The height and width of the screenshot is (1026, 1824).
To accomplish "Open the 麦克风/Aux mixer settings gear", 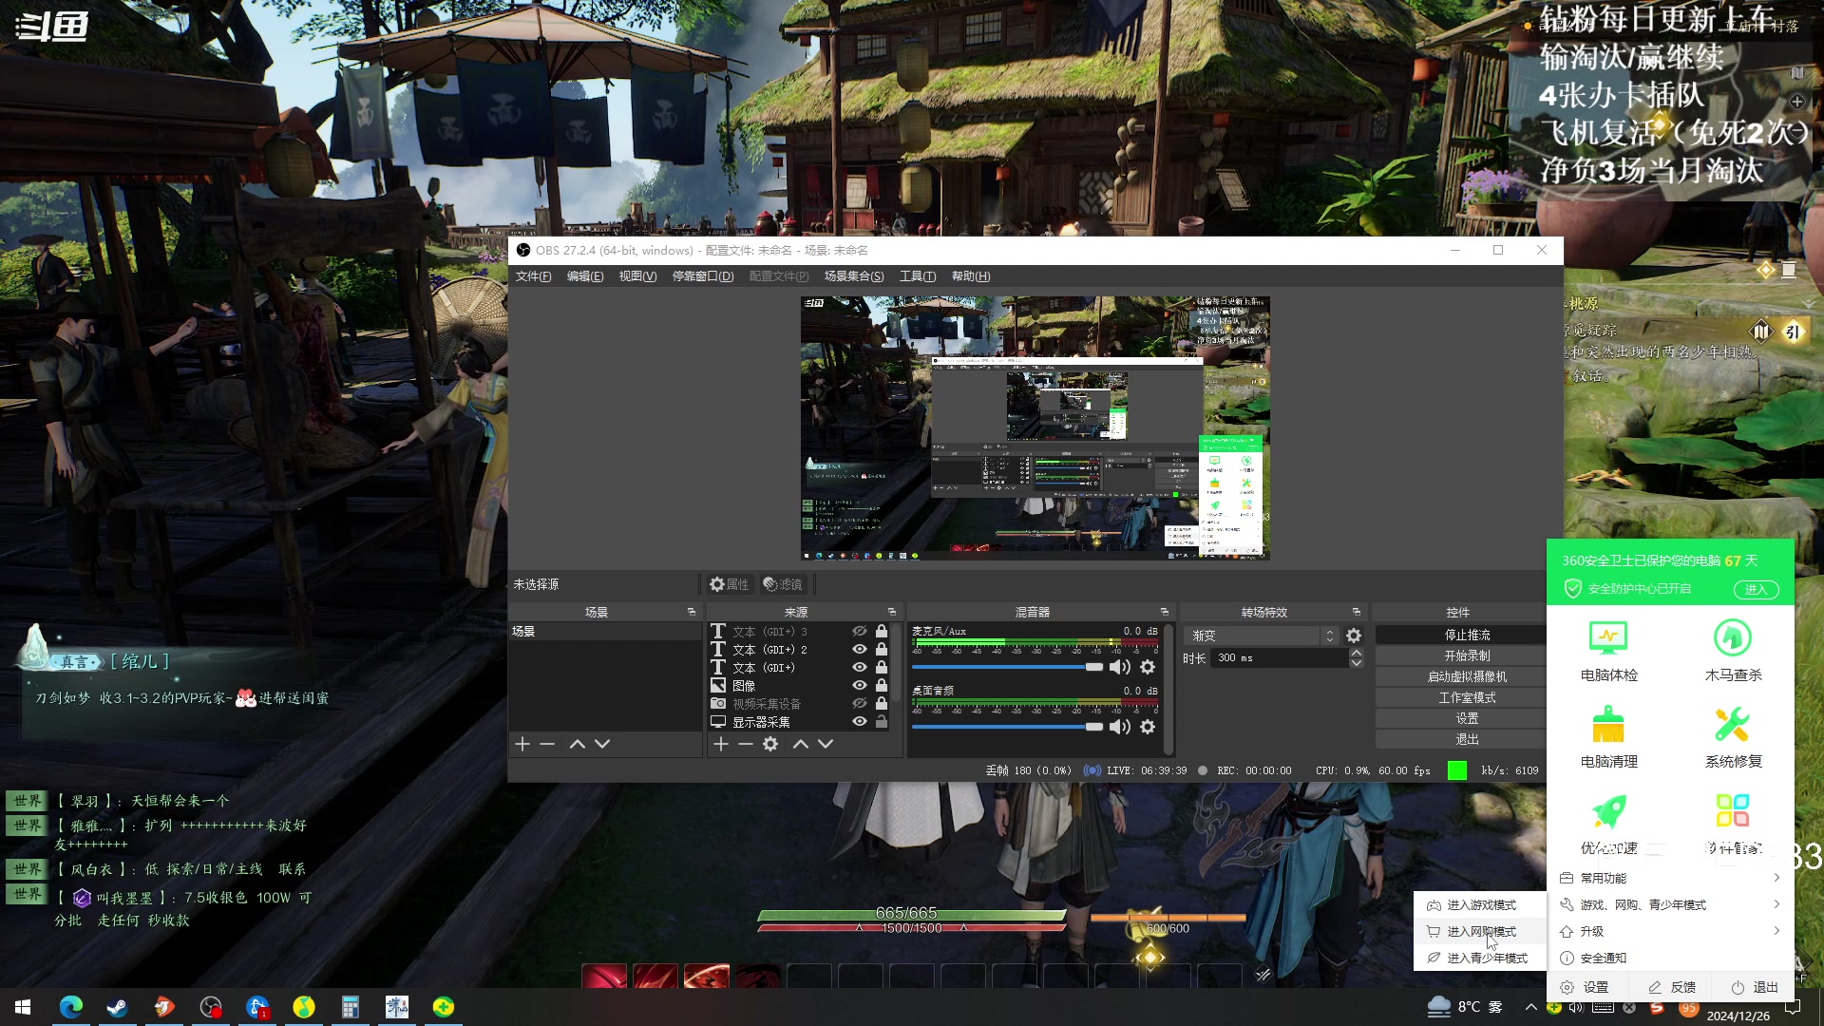I will tap(1148, 667).
